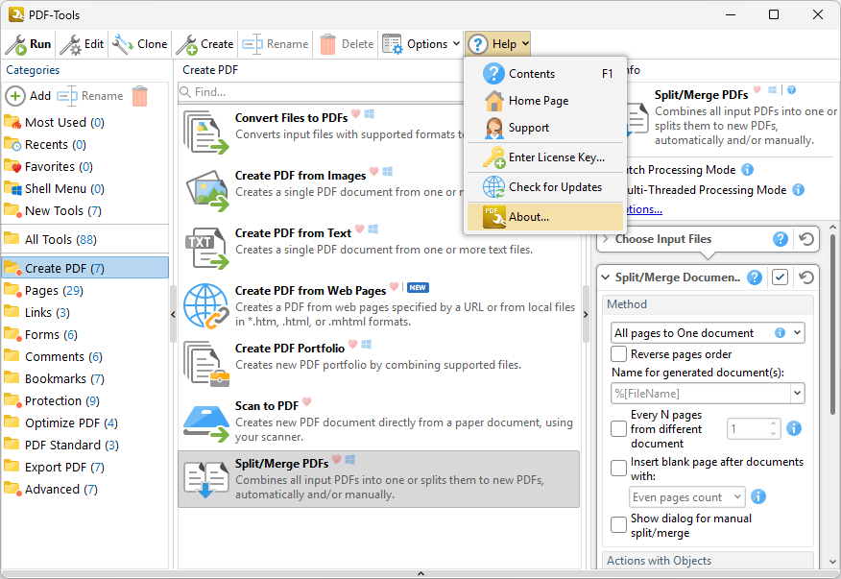Select Convert Files to PDFs tool icon
Screen dimensions: 841x579
pyautogui.click(x=206, y=132)
